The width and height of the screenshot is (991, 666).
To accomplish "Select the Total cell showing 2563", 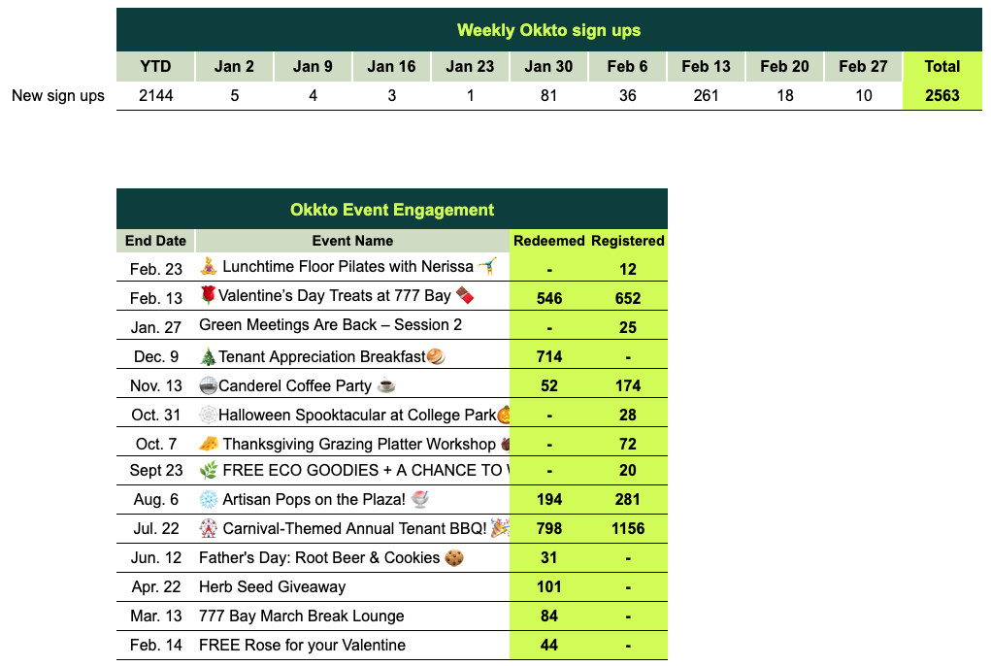I will pos(941,95).
